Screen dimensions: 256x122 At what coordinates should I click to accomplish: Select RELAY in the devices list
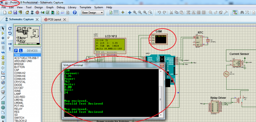tap(18, 109)
